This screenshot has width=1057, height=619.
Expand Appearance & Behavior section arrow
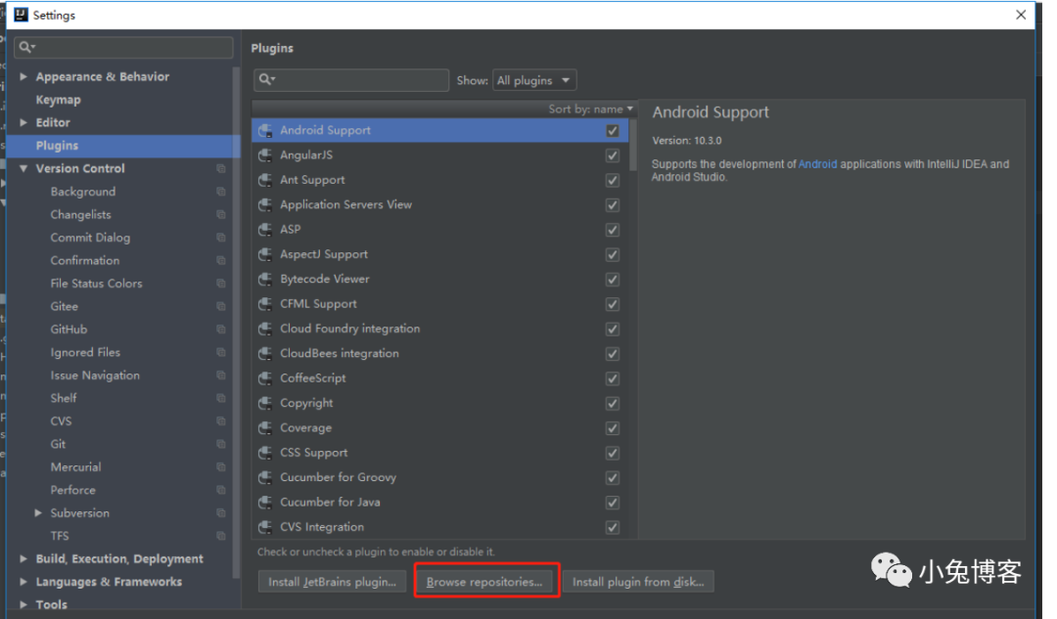click(23, 77)
